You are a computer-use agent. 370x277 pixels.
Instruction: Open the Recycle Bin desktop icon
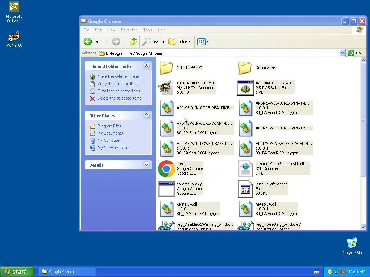pyautogui.click(x=352, y=246)
